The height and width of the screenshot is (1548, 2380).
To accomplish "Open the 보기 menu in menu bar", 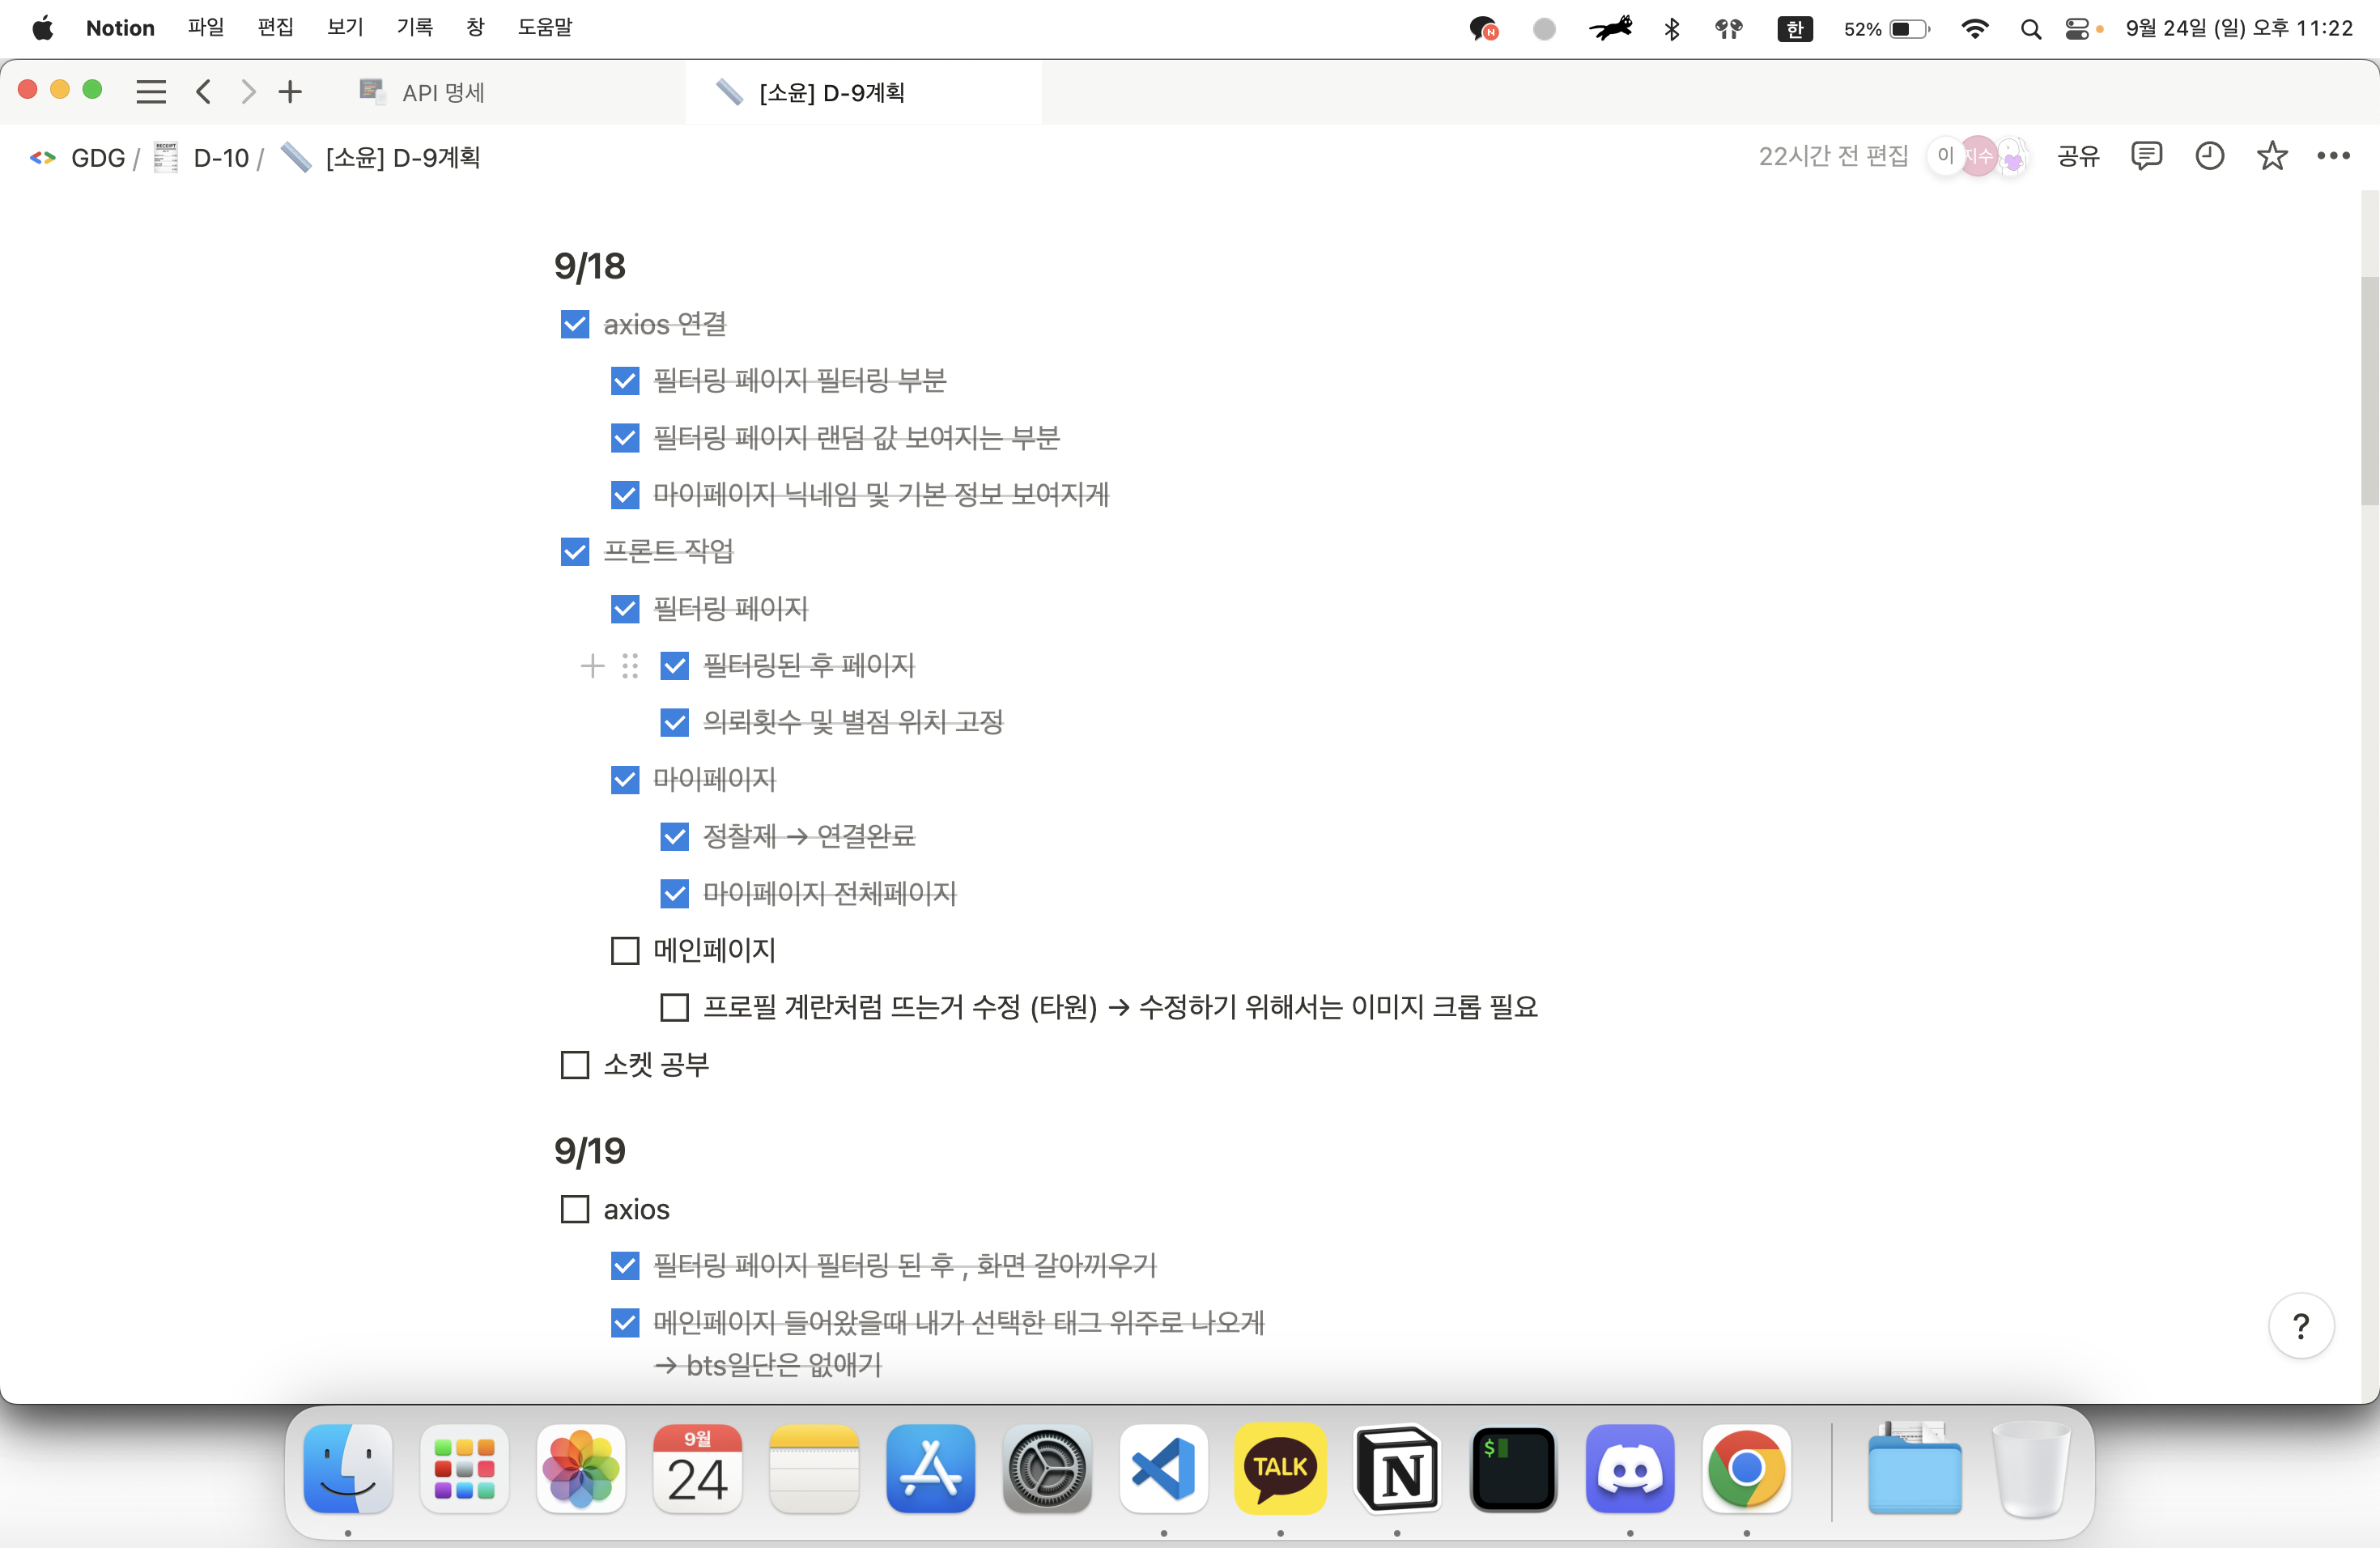I will 344,27.
